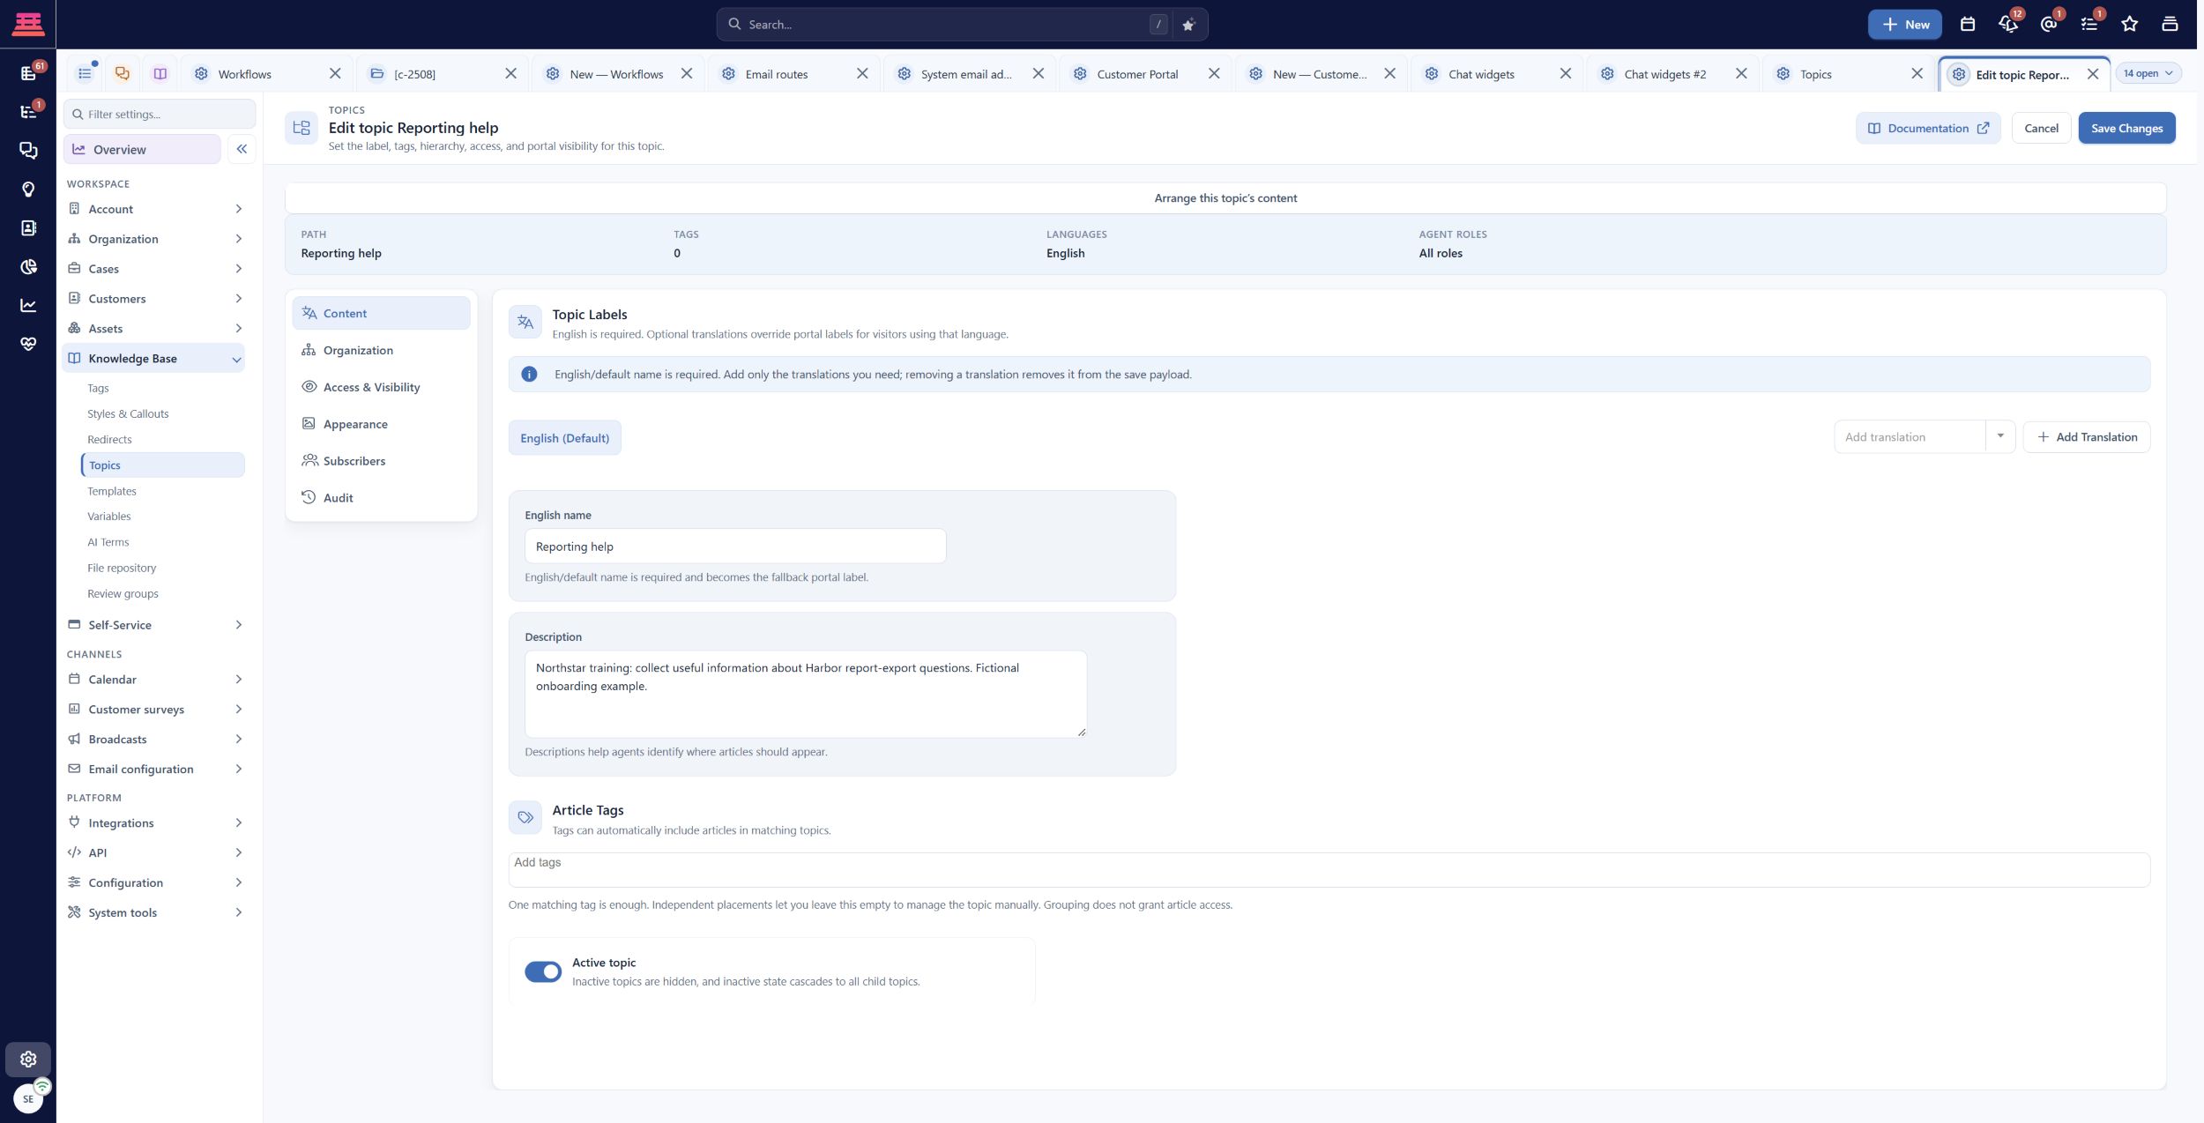Click the Cancel button
The image size is (2204, 1123).
[x=2041, y=128]
